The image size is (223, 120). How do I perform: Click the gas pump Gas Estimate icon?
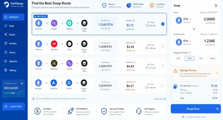coord(175,86)
